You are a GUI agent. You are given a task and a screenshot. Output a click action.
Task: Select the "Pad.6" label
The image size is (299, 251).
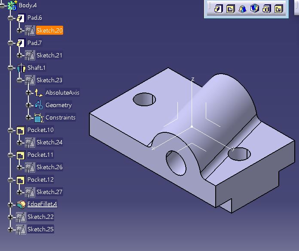[34, 18]
